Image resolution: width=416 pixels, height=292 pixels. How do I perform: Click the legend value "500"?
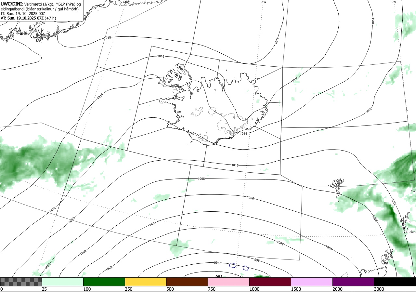coord(170,289)
